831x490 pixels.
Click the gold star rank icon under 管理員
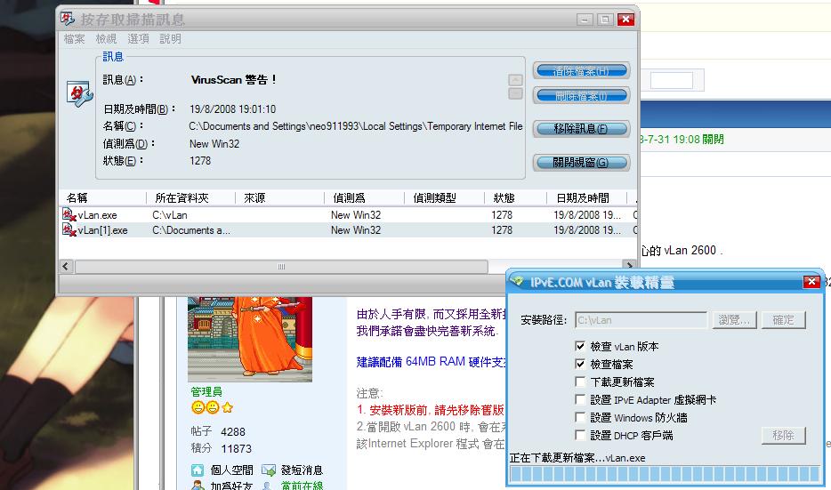[228, 407]
